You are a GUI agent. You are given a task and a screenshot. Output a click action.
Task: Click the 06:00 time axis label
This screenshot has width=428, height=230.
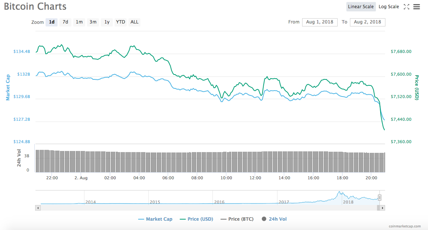point(168,178)
